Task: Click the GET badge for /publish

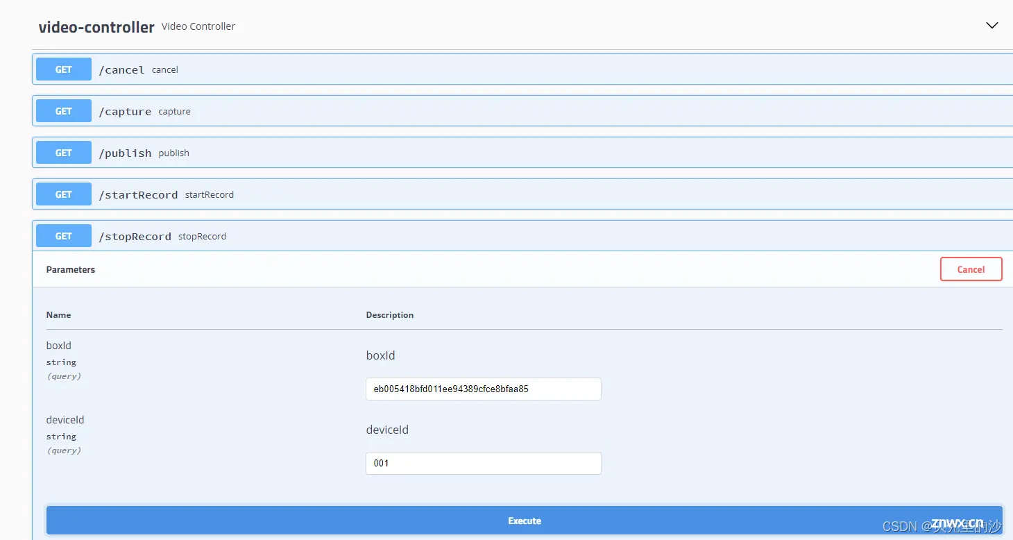Action: coord(64,153)
